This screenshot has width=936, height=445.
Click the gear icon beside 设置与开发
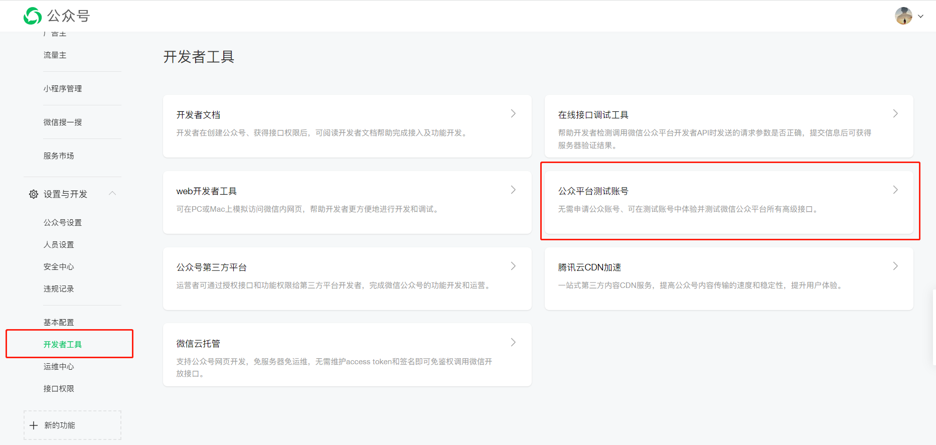tap(34, 194)
